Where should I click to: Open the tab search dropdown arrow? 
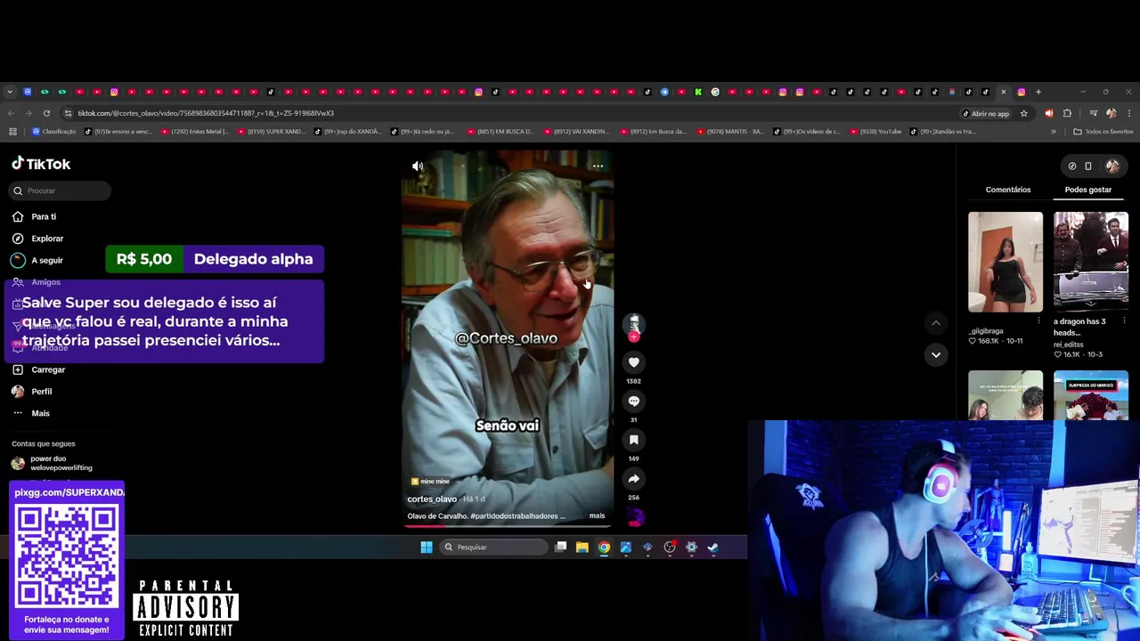coord(10,92)
